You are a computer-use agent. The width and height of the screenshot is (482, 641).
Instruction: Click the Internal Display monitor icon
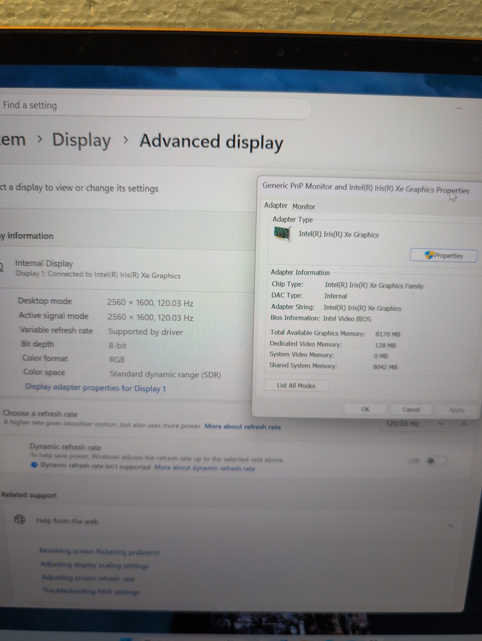(x=2, y=267)
